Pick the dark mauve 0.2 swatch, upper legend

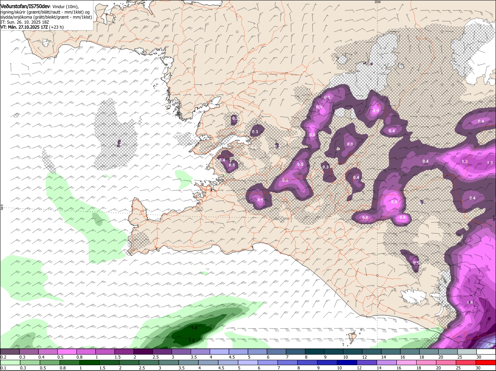(x=10, y=351)
